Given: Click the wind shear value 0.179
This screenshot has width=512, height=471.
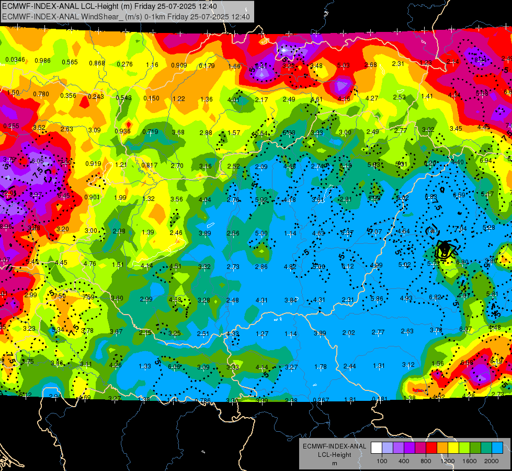Looking at the screenshot, I should click(207, 66).
